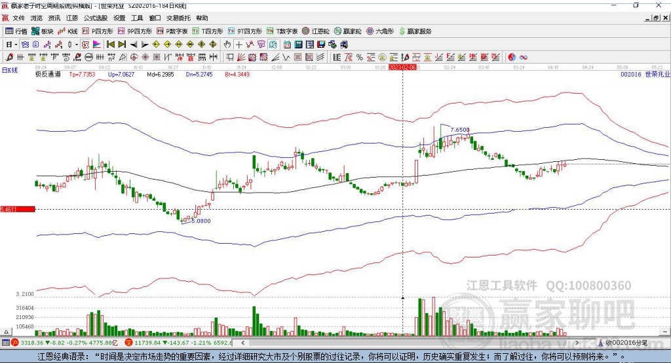Open the 帮助 menu
Screen dimensions: 671x363
pyautogui.click(x=202, y=18)
